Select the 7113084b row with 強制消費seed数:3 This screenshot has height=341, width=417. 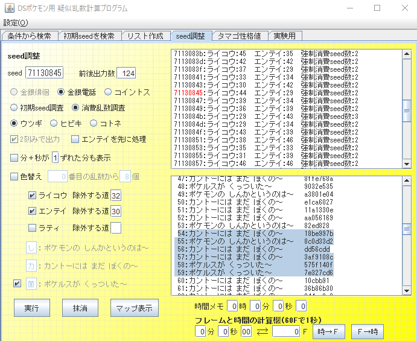click(266, 116)
